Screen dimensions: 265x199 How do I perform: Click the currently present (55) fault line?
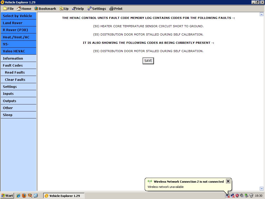click(148, 51)
